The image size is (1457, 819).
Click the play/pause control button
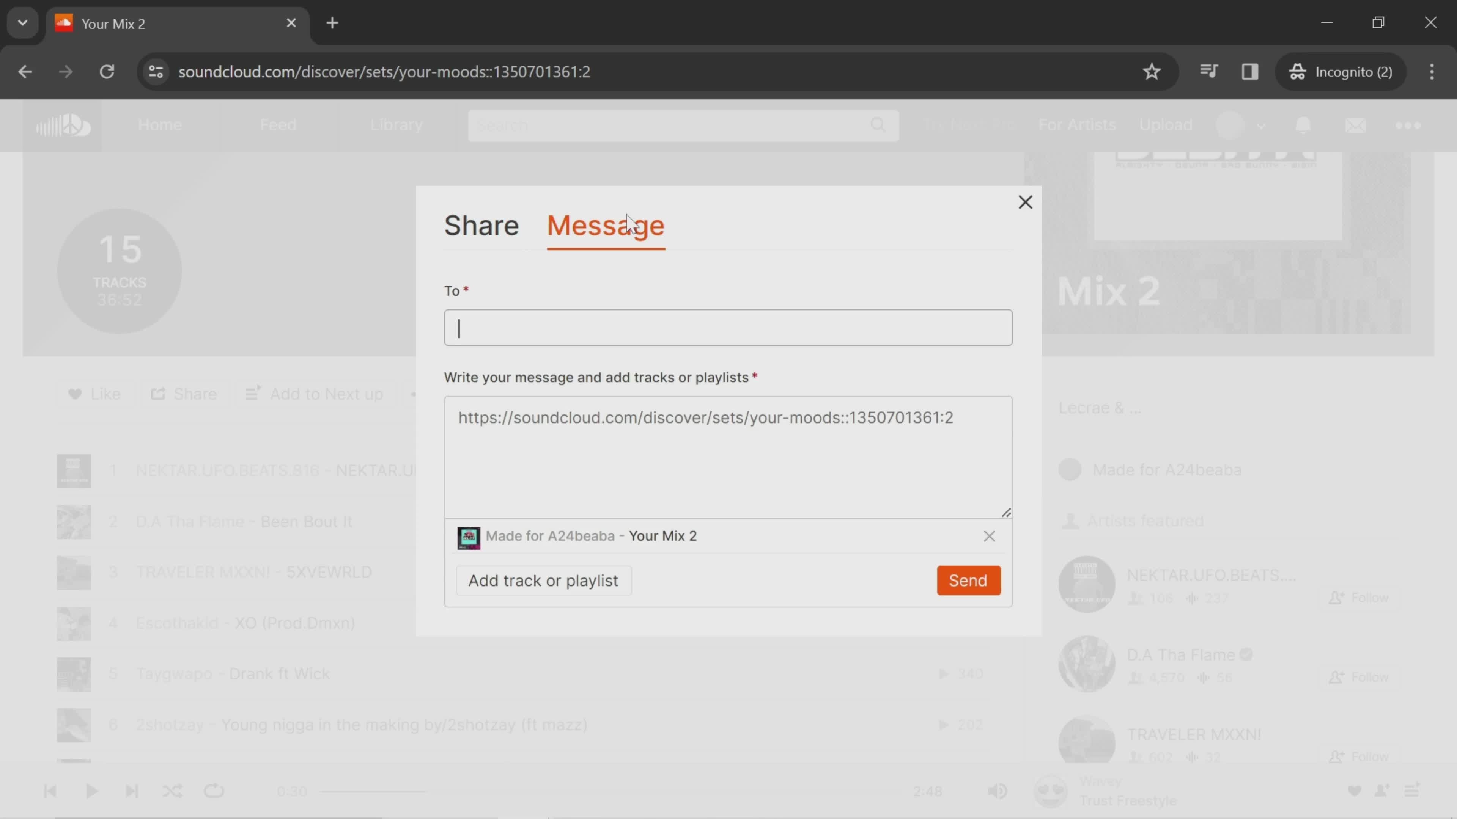tap(91, 791)
